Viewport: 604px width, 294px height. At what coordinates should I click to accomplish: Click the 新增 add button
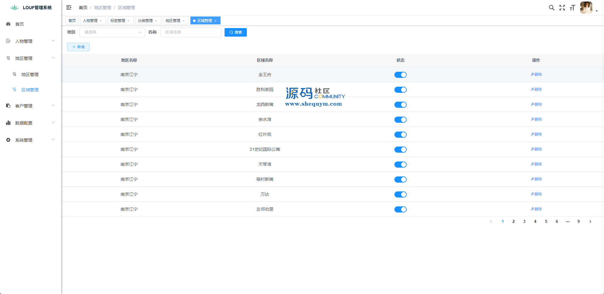click(78, 47)
